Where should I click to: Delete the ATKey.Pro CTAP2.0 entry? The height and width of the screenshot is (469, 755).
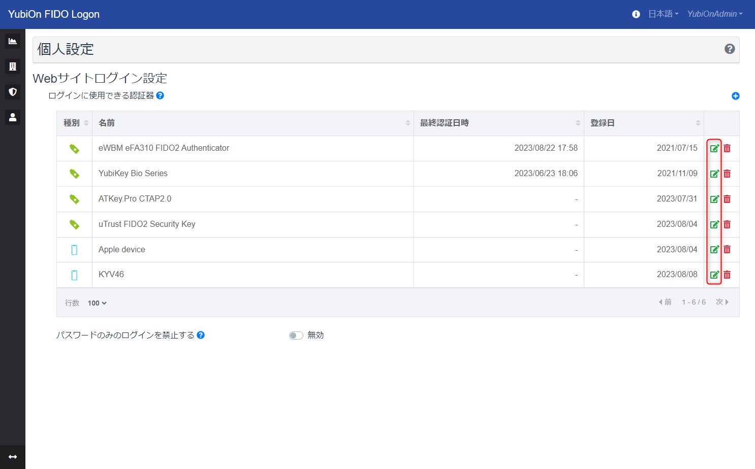tap(727, 199)
